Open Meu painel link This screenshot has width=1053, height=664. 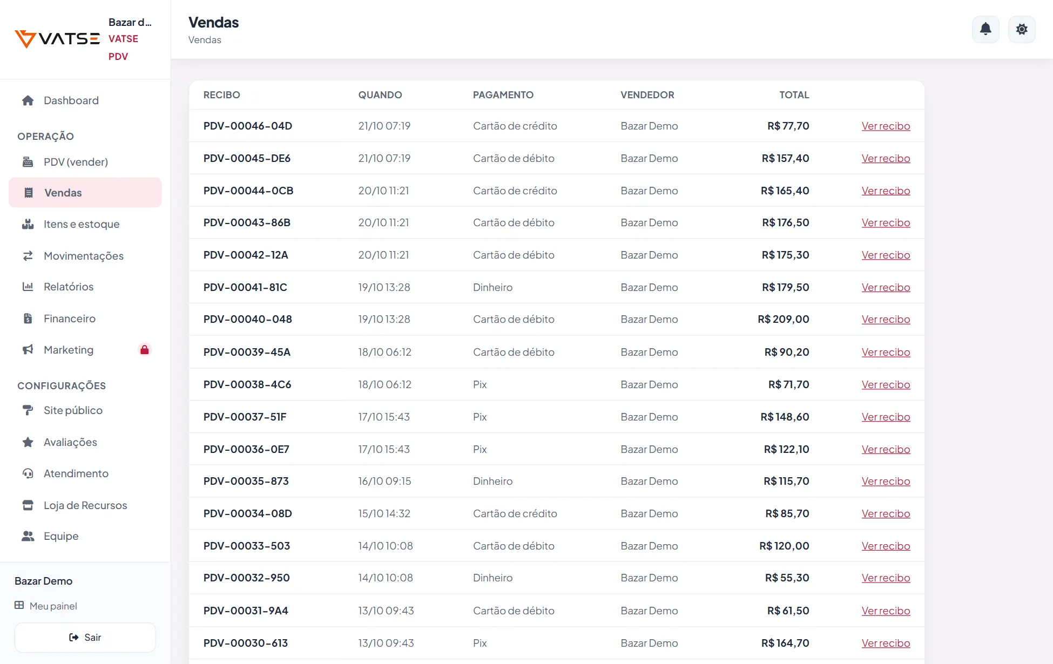(46, 606)
